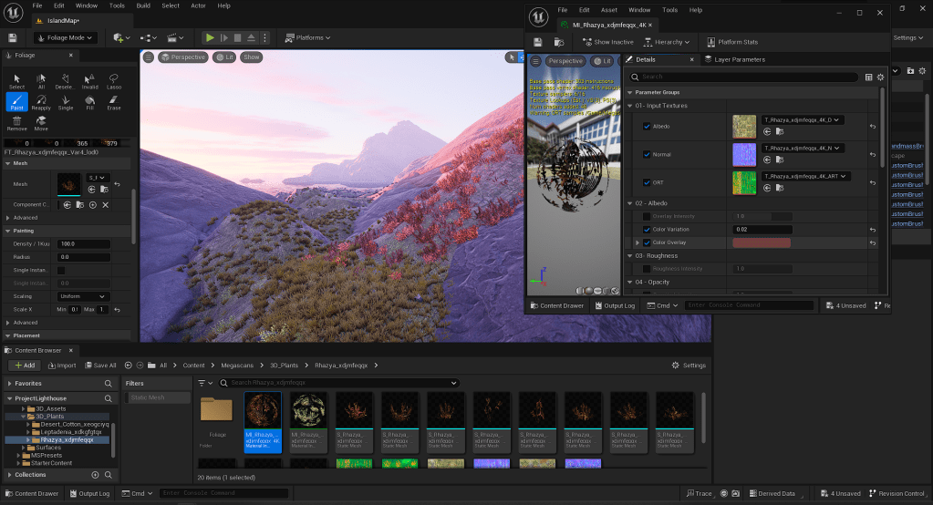Image resolution: width=933 pixels, height=505 pixels.
Task: Open Details panel settings gear
Action: tap(881, 77)
